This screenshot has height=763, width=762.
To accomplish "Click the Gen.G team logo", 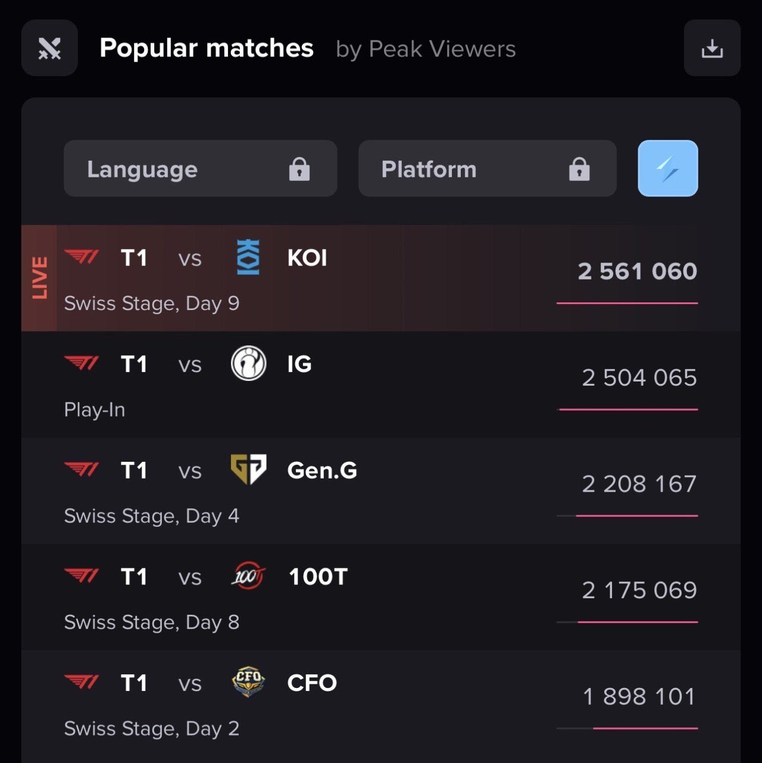I will 248,470.
